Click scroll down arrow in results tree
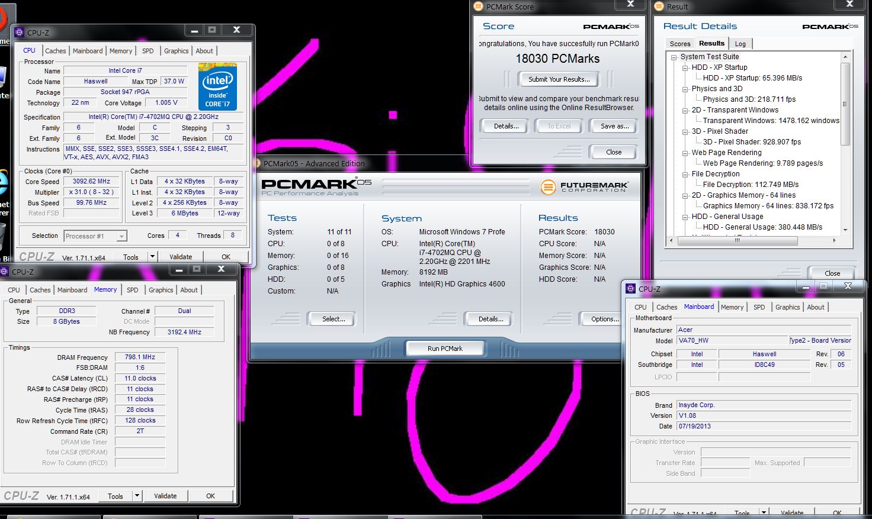The width and height of the screenshot is (872, 519). [845, 230]
